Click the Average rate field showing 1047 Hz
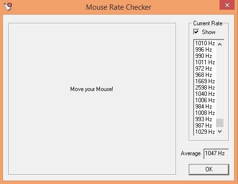Image resolution: width=238 pixels, height=184 pixels. coord(216,153)
